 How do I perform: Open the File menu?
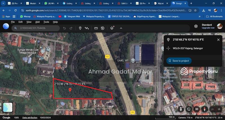coord(13,22)
